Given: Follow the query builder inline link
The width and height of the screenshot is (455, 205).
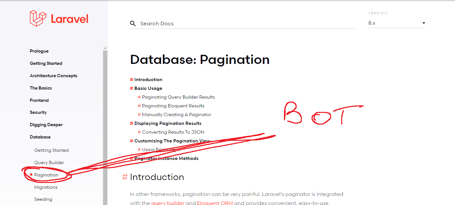Looking at the screenshot, I should [168, 203].
